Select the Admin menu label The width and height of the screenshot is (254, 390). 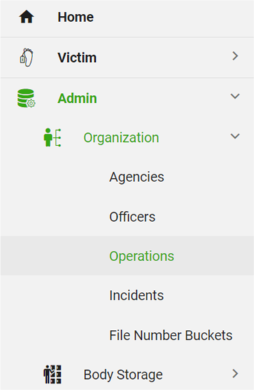(x=77, y=99)
